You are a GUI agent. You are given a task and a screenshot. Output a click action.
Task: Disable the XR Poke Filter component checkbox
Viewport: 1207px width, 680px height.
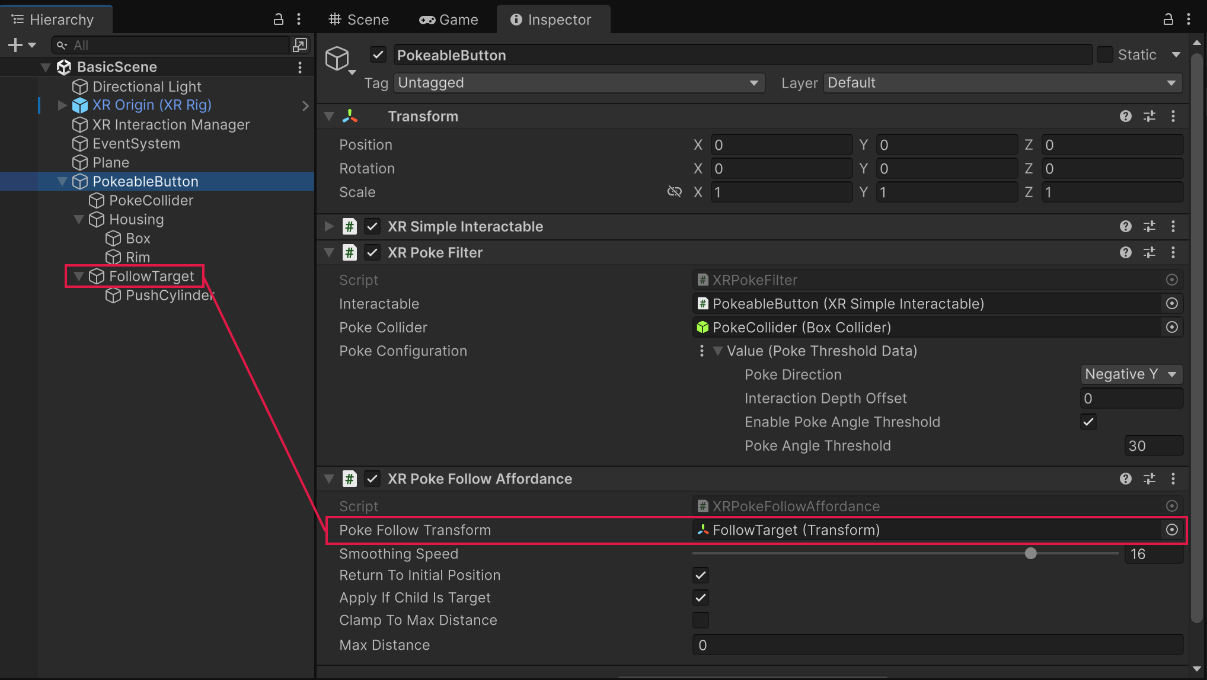(372, 252)
